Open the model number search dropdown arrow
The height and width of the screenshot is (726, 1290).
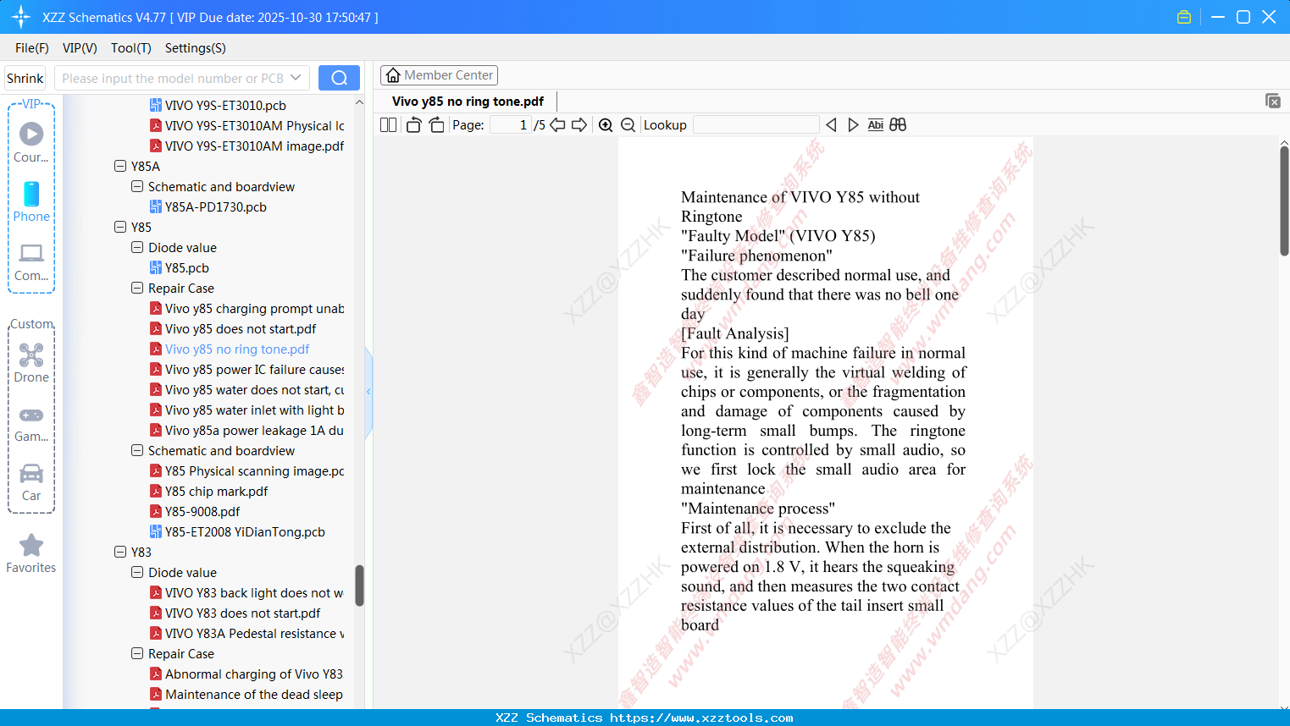pyautogui.click(x=296, y=78)
